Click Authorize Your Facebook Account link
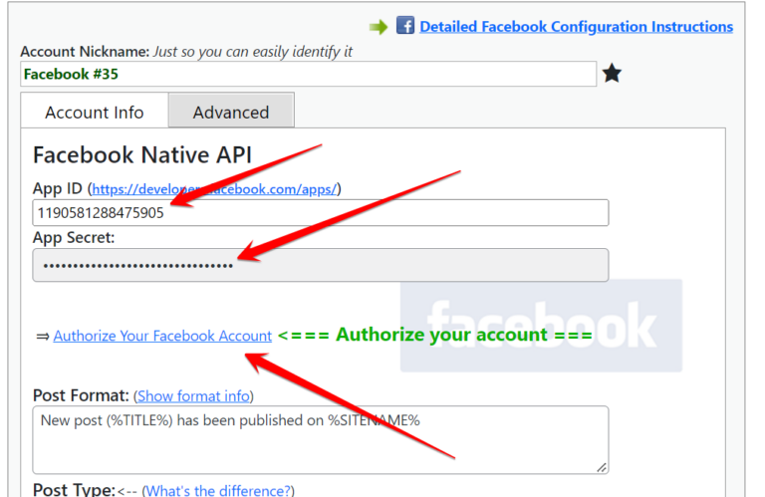This screenshot has width=765, height=497. tap(162, 336)
